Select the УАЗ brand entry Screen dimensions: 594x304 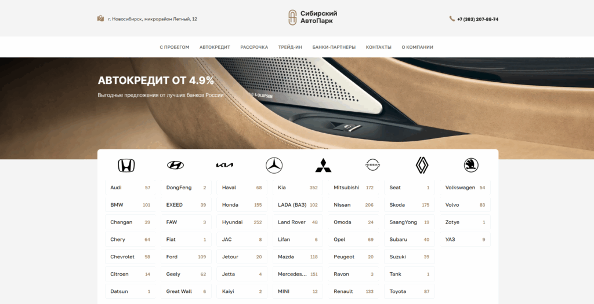pyautogui.click(x=465, y=240)
